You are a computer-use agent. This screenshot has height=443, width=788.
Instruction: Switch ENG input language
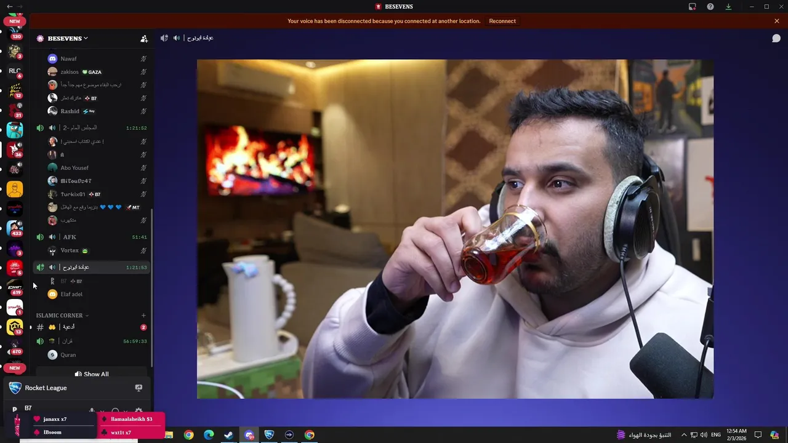(716, 435)
